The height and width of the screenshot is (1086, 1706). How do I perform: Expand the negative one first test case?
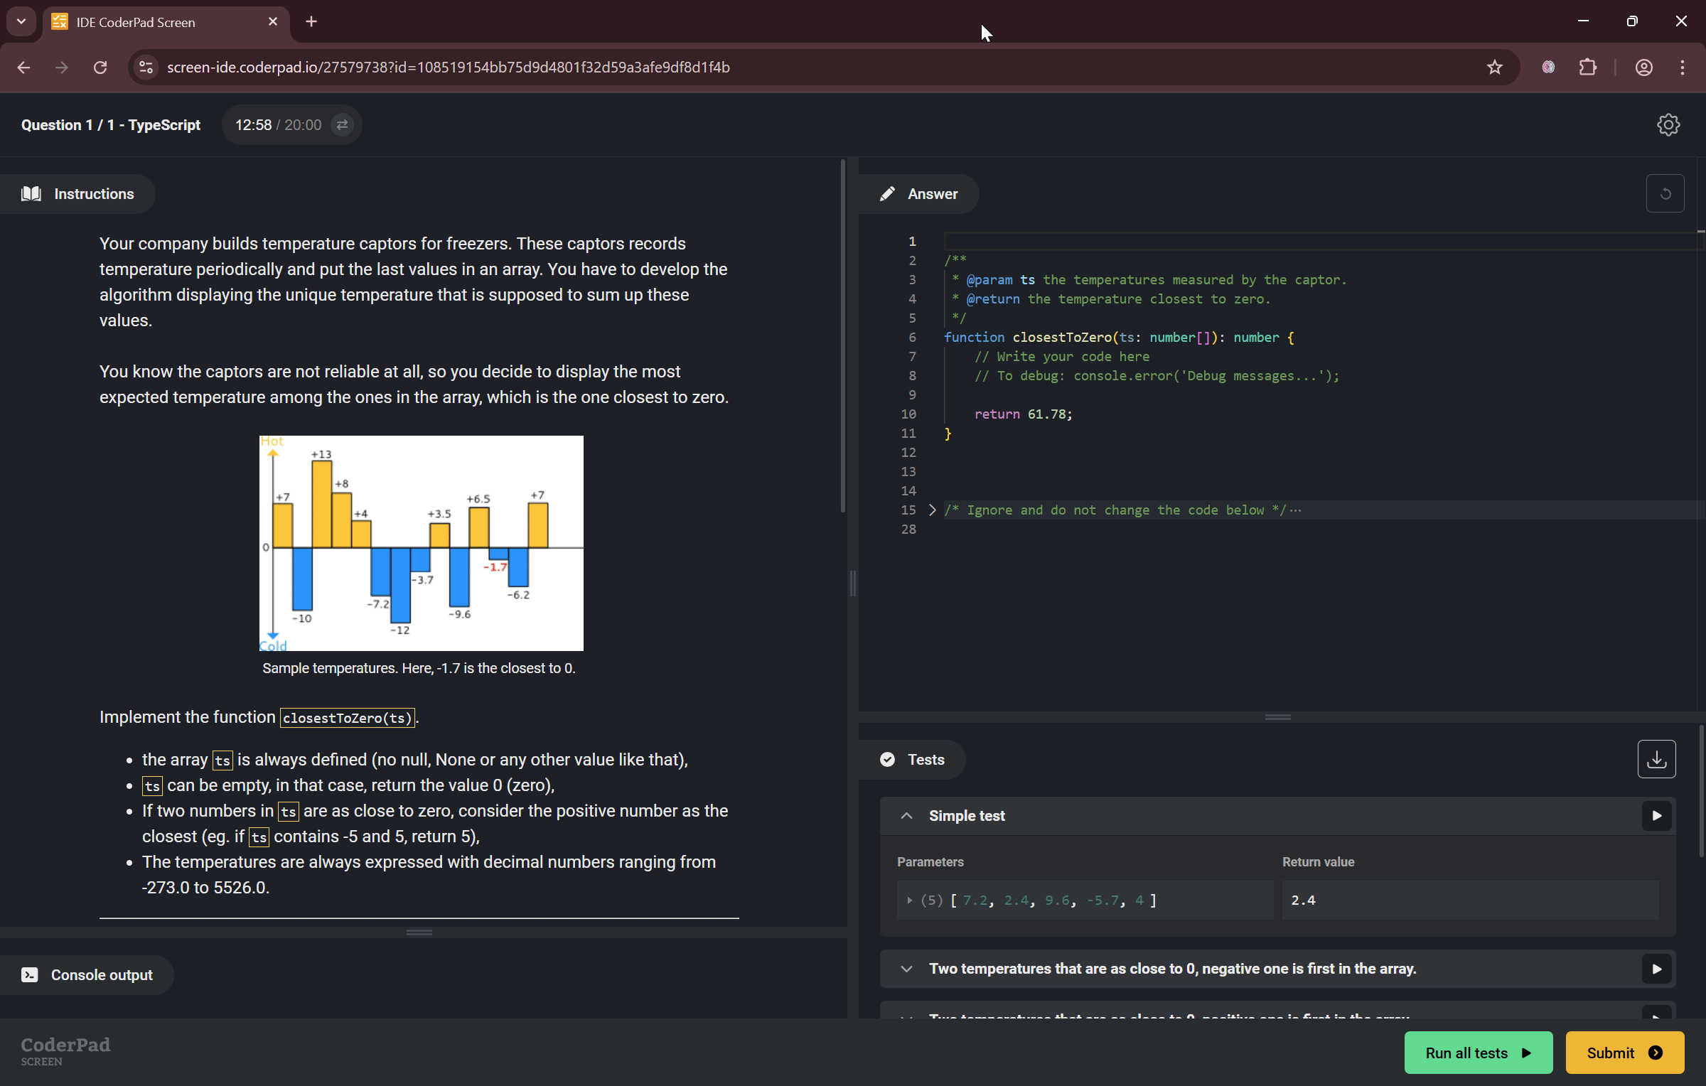pos(906,969)
